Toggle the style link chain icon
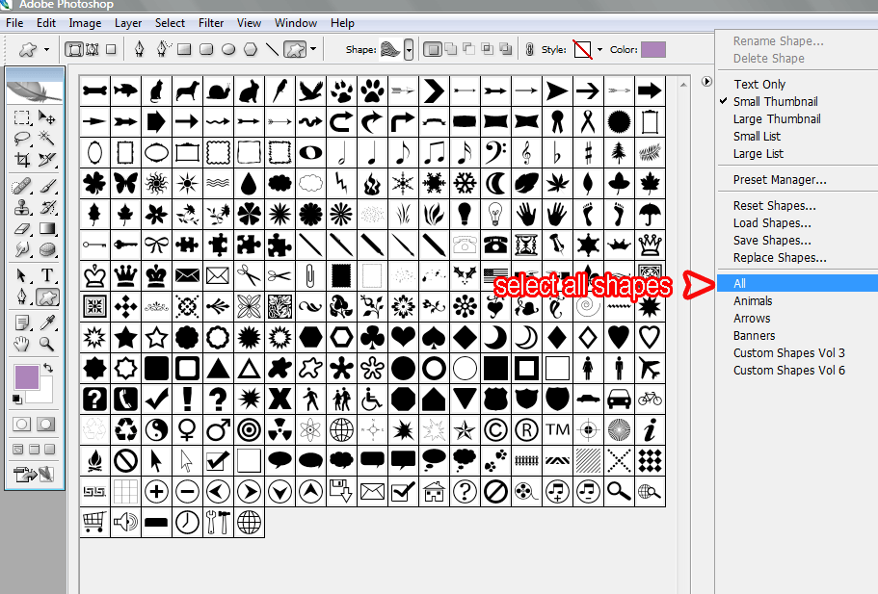The height and width of the screenshot is (594, 878). (x=530, y=50)
